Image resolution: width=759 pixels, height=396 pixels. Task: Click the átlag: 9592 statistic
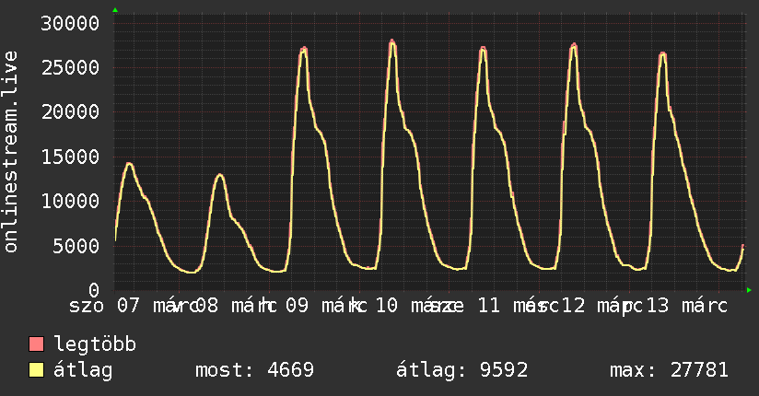pyautogui.click(x=461, y=370)
